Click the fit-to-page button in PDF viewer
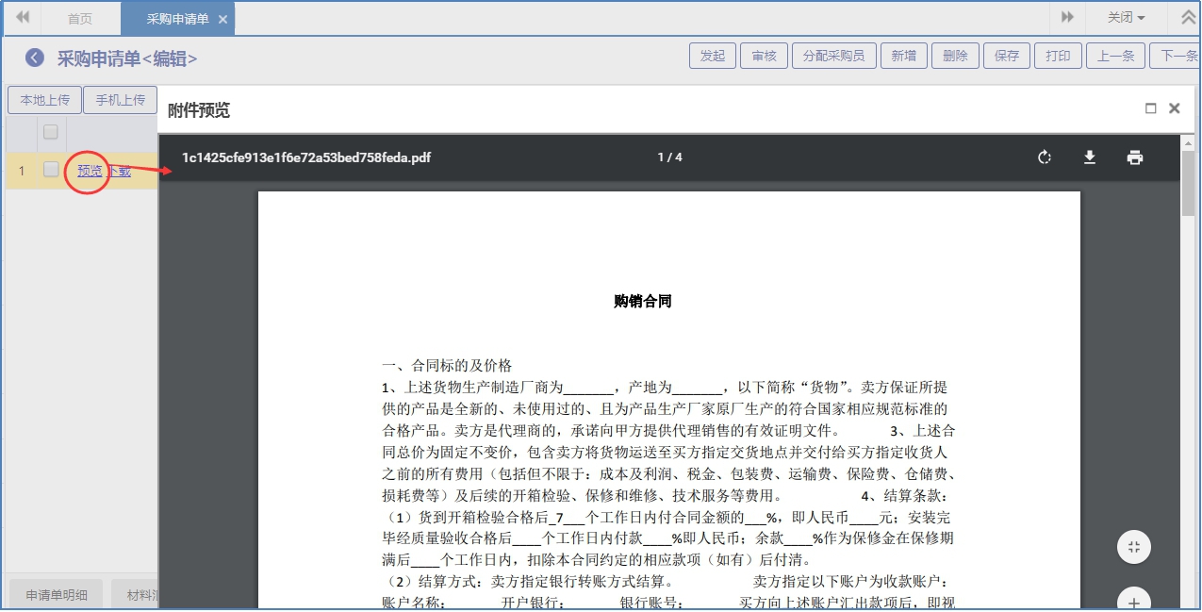The height and width of the screenshot is (612, 1202). click(x=1134, y=547)
